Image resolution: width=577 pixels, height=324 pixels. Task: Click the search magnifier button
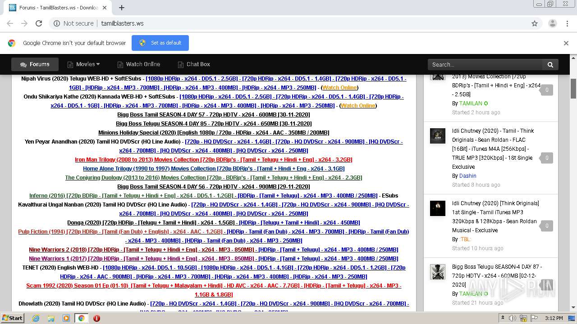pos(550,64)
